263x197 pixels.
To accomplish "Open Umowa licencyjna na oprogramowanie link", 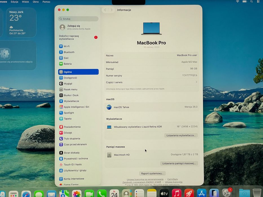I will [x=145, y=179].
